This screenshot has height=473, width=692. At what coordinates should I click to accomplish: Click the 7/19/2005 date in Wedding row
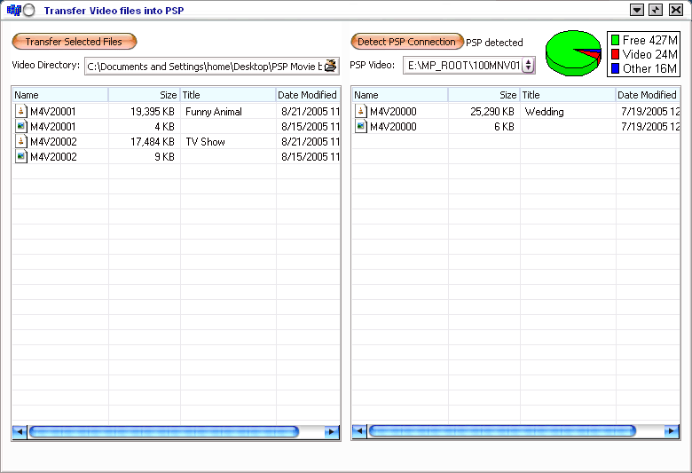tap(650, 112)
